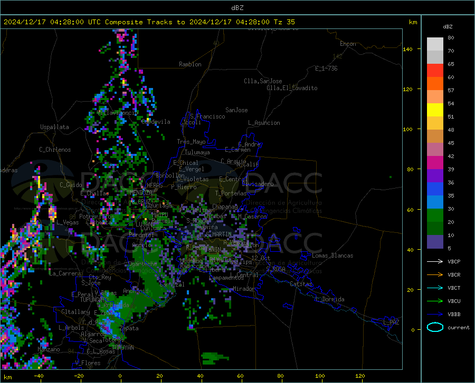
Task: Click the Lomas_Blancas map label
Action: (332, 256)
